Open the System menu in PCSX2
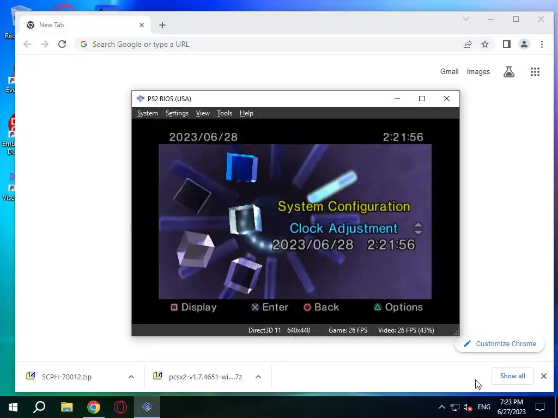Screen dimensions: 558x418 coord(147,113)
